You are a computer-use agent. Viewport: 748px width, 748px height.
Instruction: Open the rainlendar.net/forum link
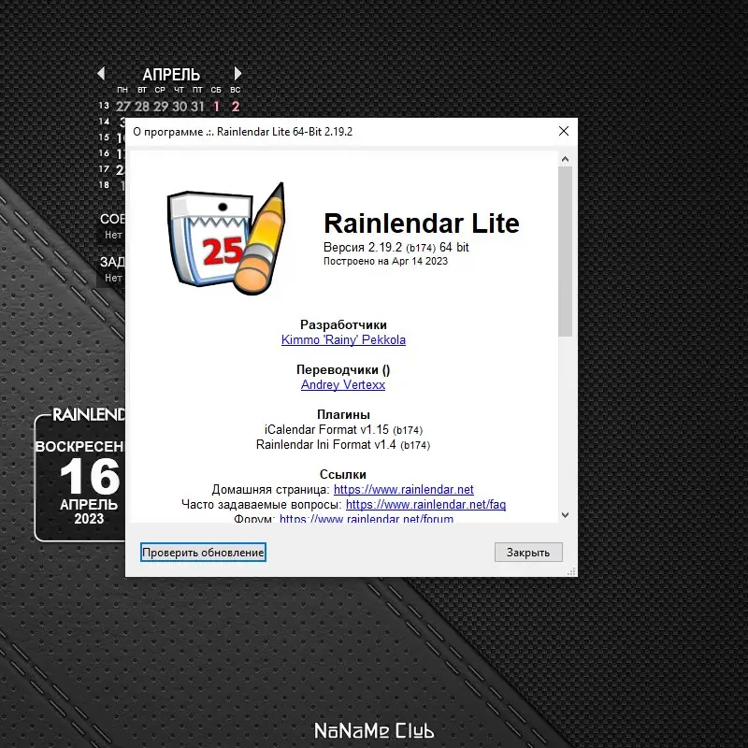click(367, 519)
